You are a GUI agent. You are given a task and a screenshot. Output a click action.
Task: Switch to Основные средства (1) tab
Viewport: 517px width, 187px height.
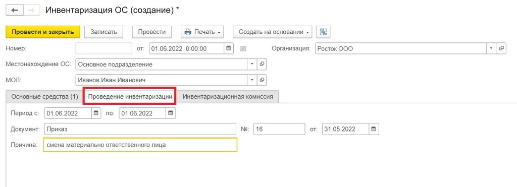[44, 97]
